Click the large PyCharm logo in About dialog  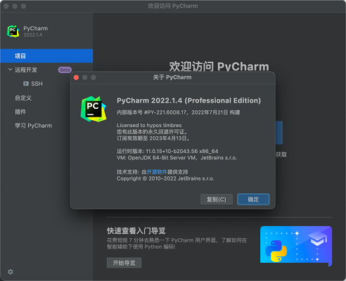click(94, 109)
